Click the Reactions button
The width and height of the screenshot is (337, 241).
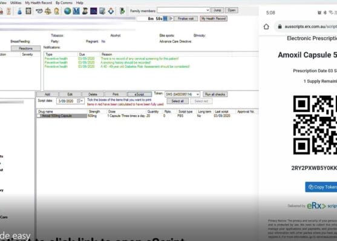(25, 48)
